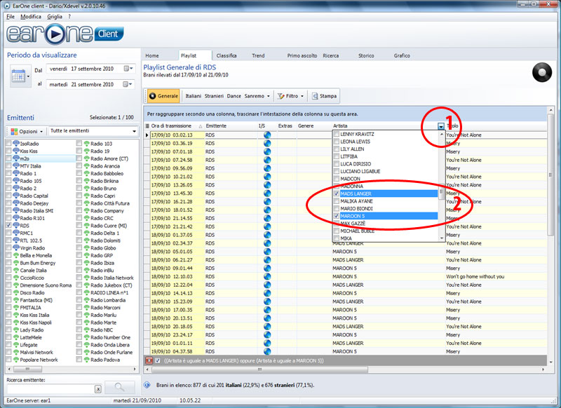Click the Radio 103 green station icon
561x408 pixels.
86,144
